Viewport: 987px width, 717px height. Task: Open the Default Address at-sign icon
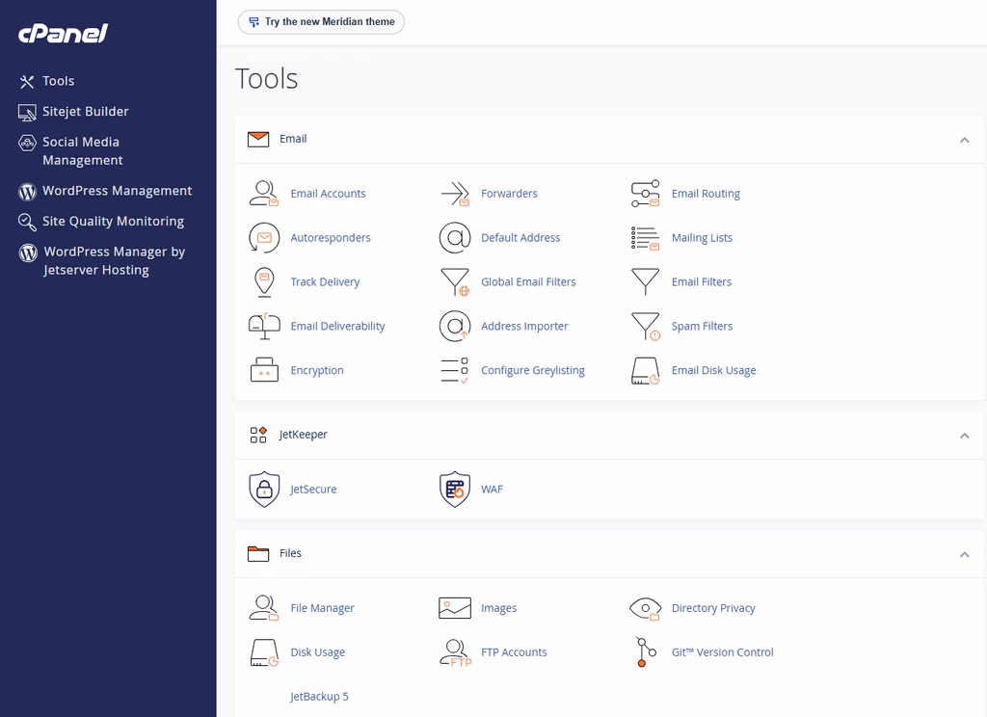pyautogui.click(x=455, y=238)
